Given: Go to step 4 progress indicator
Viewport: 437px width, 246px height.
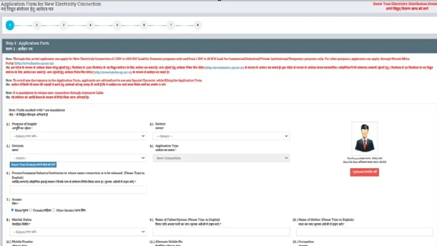Looking at the screenshot, I should click(x=90, y=25).
